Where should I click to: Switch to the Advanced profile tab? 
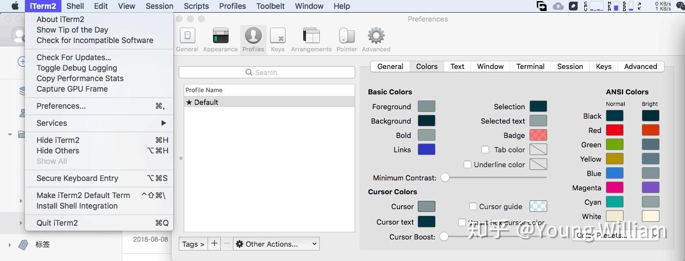(x=641, y=66)
